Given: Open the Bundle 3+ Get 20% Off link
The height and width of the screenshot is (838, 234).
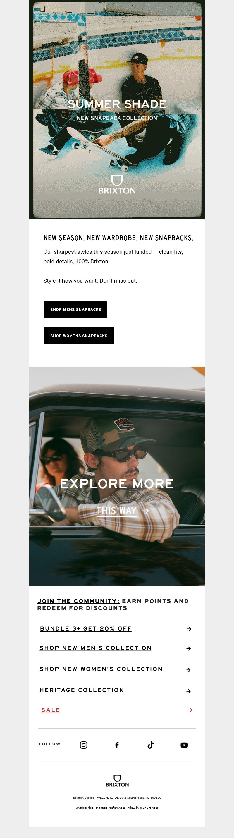Looking at the screenshot, I should pyautogui.click(x=86, y=628).
